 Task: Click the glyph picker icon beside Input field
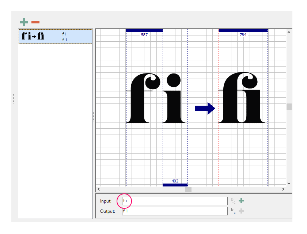pyautogui.click(x=233, y=201)
